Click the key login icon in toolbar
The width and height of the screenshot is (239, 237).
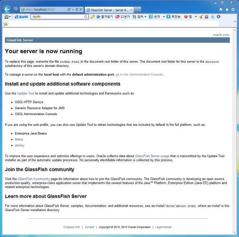pos(92,17)
